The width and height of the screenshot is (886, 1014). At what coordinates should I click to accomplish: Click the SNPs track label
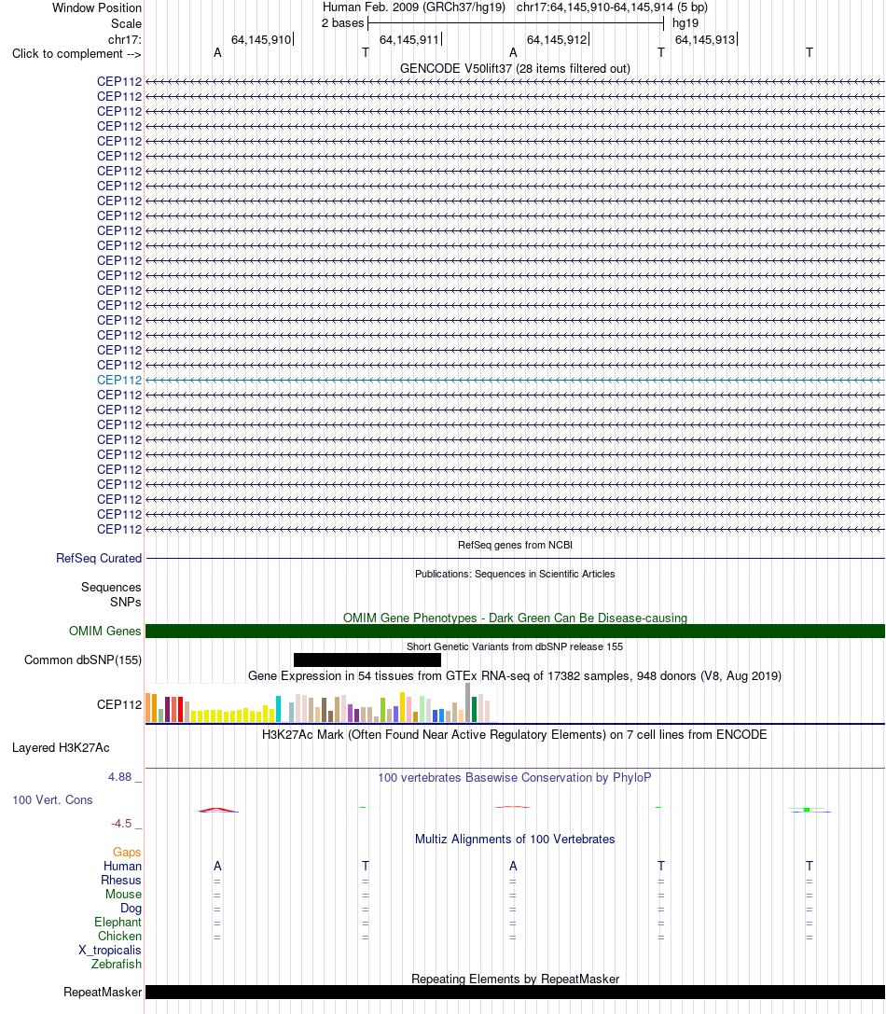pos(126,602)
